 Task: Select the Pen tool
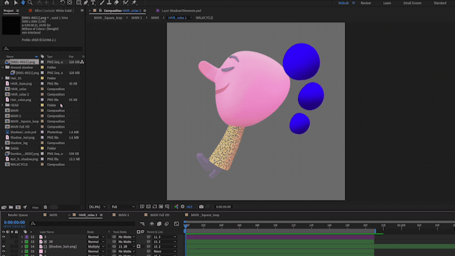pos(86,3)
